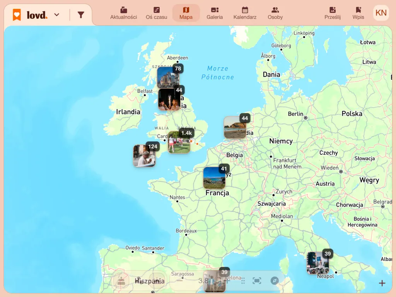
Task: Select the Mapa tab
Action: click(x=186, y=13)
